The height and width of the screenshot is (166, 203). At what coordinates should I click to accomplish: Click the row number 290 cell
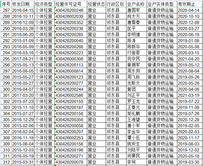(x=6, y=28)
